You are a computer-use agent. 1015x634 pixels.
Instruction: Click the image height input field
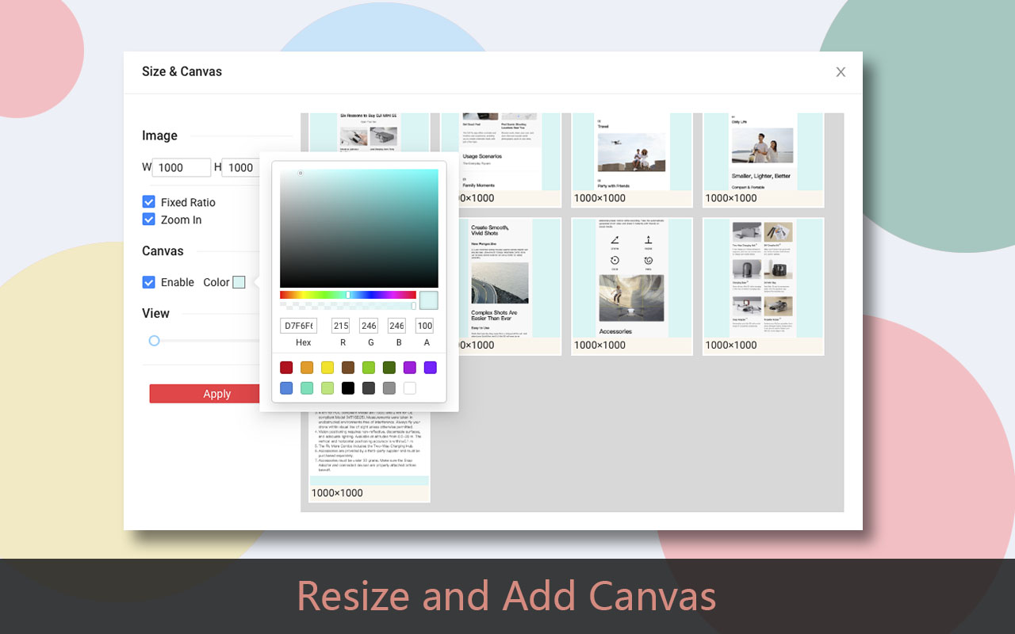240,167
